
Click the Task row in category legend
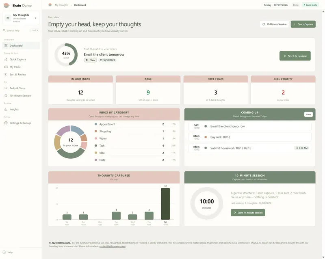coord(135,146)
